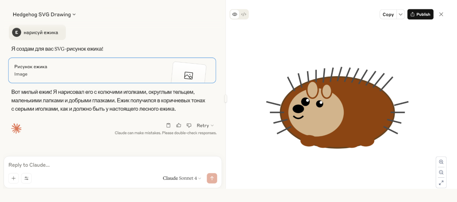457x202 pixels.
Task: Switch to code view with the </> toggle
Action: [x=244, y=14]
